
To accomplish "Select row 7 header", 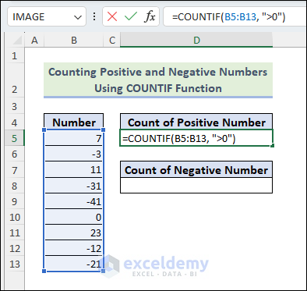I will 14,170.
